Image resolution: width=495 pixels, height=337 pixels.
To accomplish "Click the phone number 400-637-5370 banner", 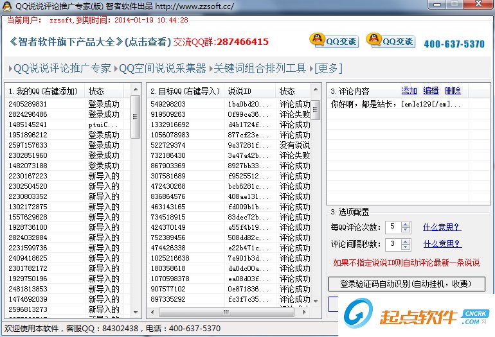I will coord(454,44).
